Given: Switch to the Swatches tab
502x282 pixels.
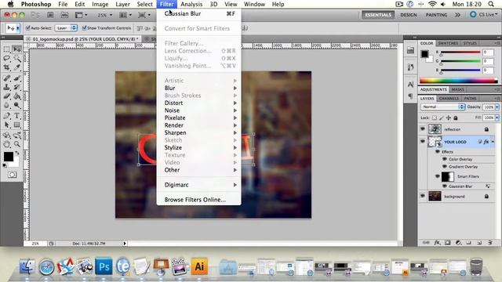Looking at the screenshot, I should click(448, 43).
